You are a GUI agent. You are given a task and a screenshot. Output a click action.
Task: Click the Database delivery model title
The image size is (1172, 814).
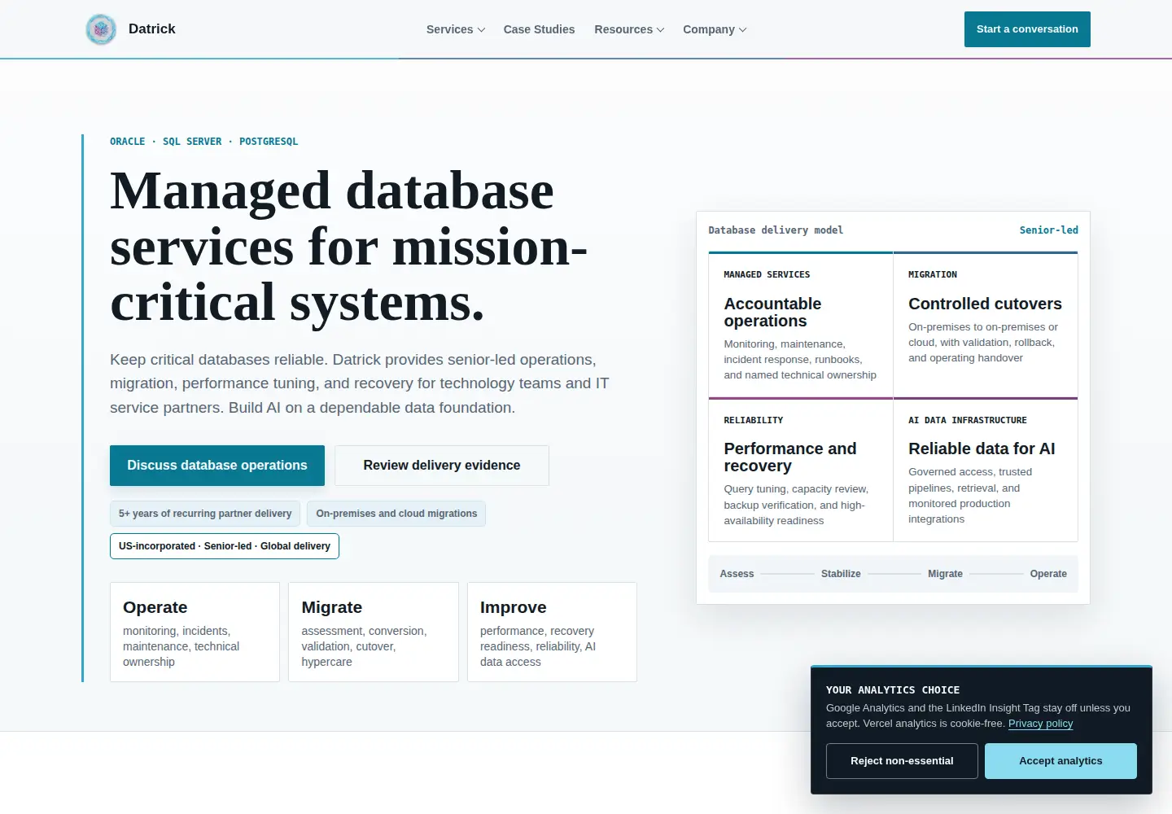pos(776,230)
